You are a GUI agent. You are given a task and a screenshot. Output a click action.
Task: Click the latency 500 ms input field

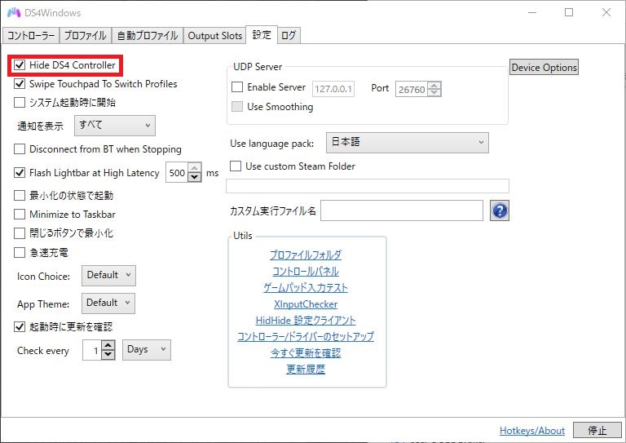pos(177,173)
